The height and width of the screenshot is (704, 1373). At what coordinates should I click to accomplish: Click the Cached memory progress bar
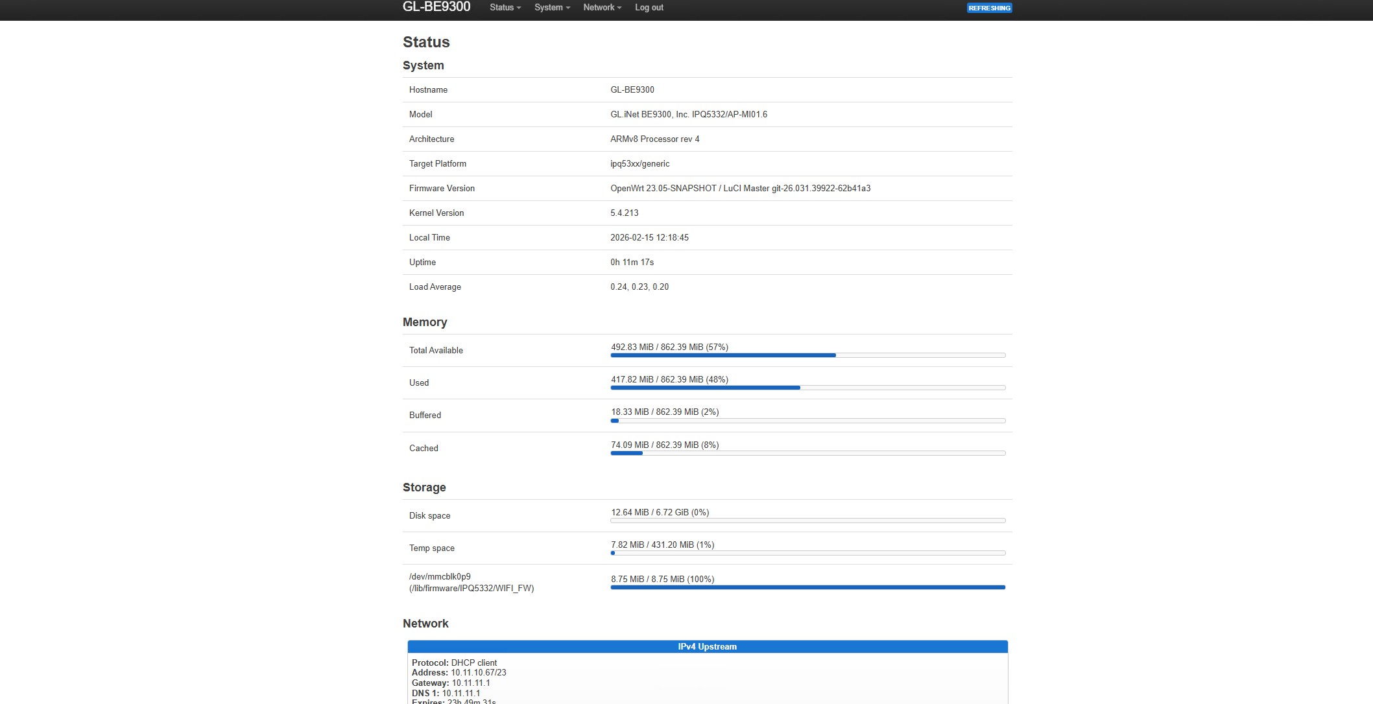[807, 453]
